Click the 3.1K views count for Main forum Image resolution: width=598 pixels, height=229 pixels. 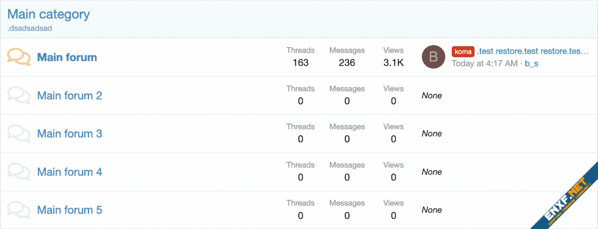[x=393, y=62]
